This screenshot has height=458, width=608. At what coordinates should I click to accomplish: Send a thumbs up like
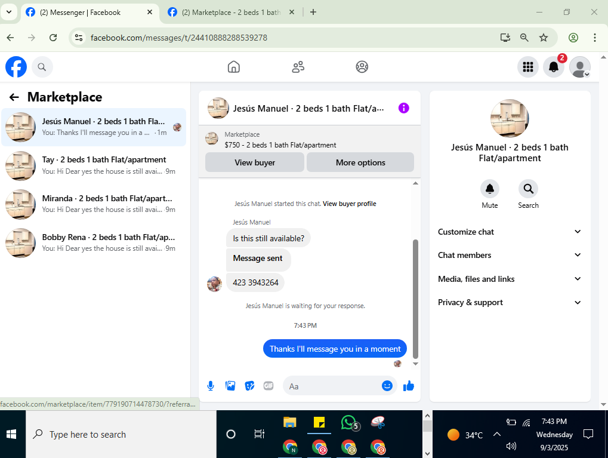(x=409, y=386)
